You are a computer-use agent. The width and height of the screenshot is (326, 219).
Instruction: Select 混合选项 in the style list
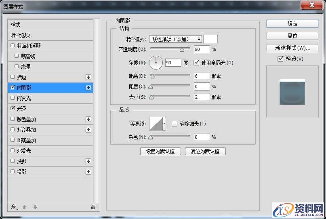pyautogui.click(x=50, y=35)
